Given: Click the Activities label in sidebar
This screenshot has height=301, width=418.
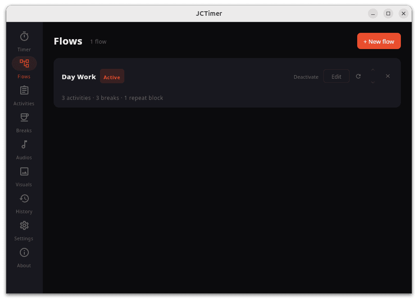Looking at the screenshot, I should (x=24, y=103).
